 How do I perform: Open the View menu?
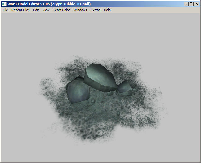point(46,10)
